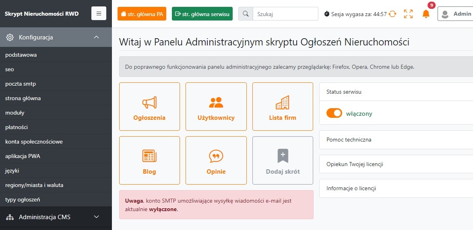Click the search magnifier icon
This screenshot has width=473, height=230.
pyautogui.click(x=246, y=14)
